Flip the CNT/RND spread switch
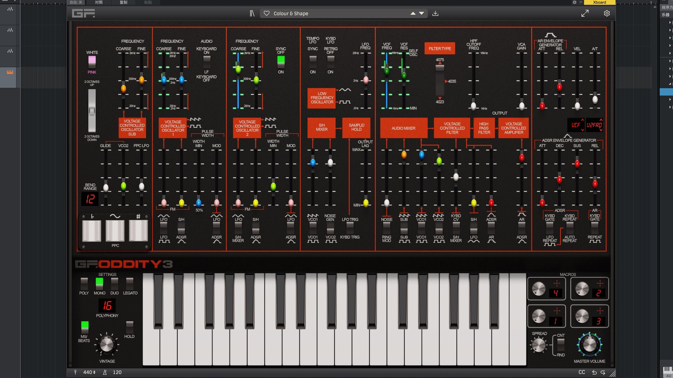 [561, 345]
